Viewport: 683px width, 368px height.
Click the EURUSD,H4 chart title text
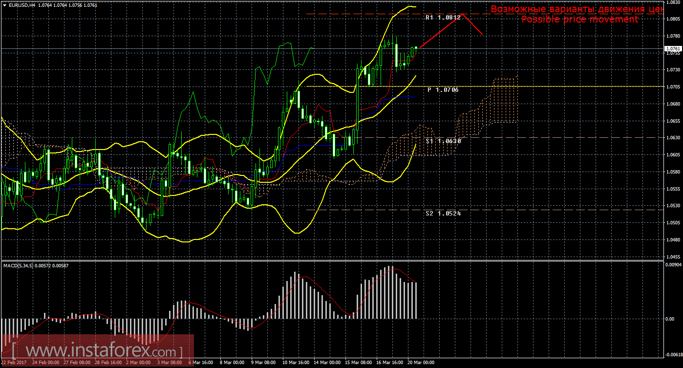point(21,5)
